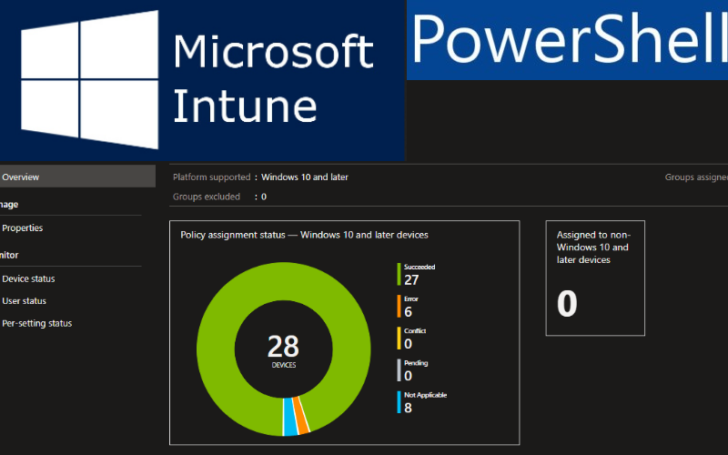728x455 pixels.
Task: Click the Pending 0 legend entry
Action: click(413, 370)
